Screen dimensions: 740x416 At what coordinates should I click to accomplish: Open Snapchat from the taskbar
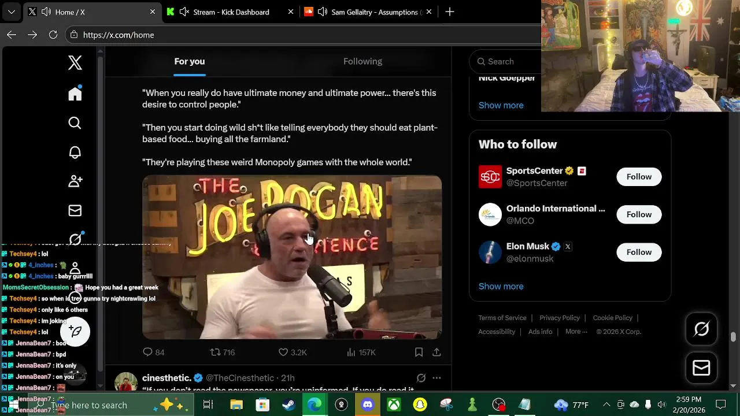pyautogui.click(x=420, y=404)
